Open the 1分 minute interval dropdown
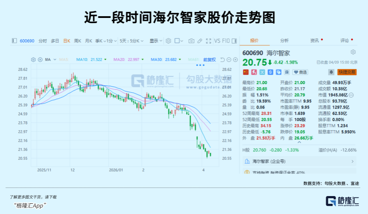Viewport: 368px width, 214px height. [x=112, y=41]
